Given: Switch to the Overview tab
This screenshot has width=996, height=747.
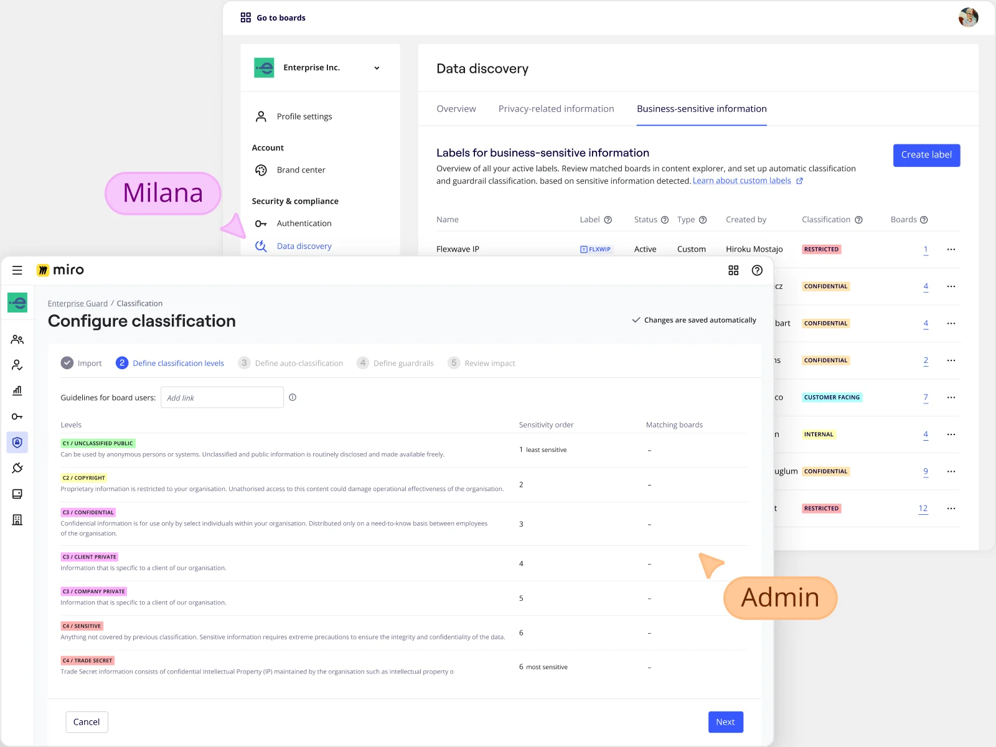Looking at the screenshot, I should click(456, 109).
